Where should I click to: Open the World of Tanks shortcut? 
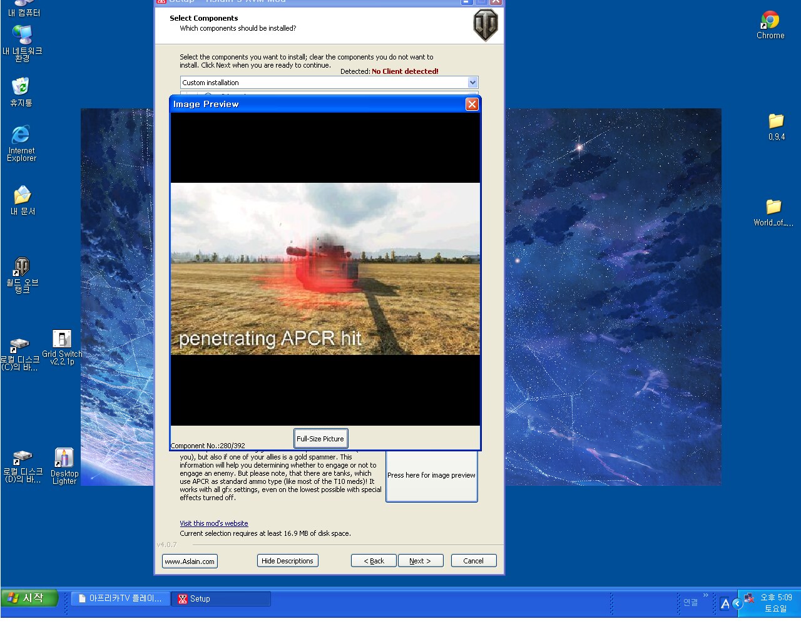tap(22, 268)
